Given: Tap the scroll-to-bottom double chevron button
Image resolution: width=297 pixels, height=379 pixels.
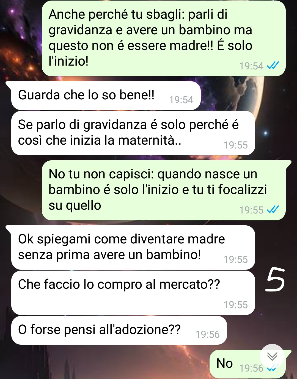Looking at the screenshot, I should 272,356.
